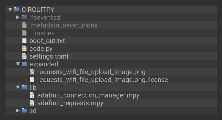
Task: Select the .Trashes entry
Action: point(42,33)
